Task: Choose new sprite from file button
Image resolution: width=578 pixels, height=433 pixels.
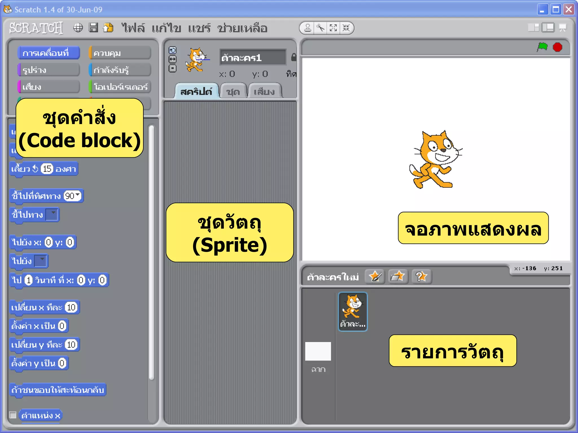Action: [398, 277]
